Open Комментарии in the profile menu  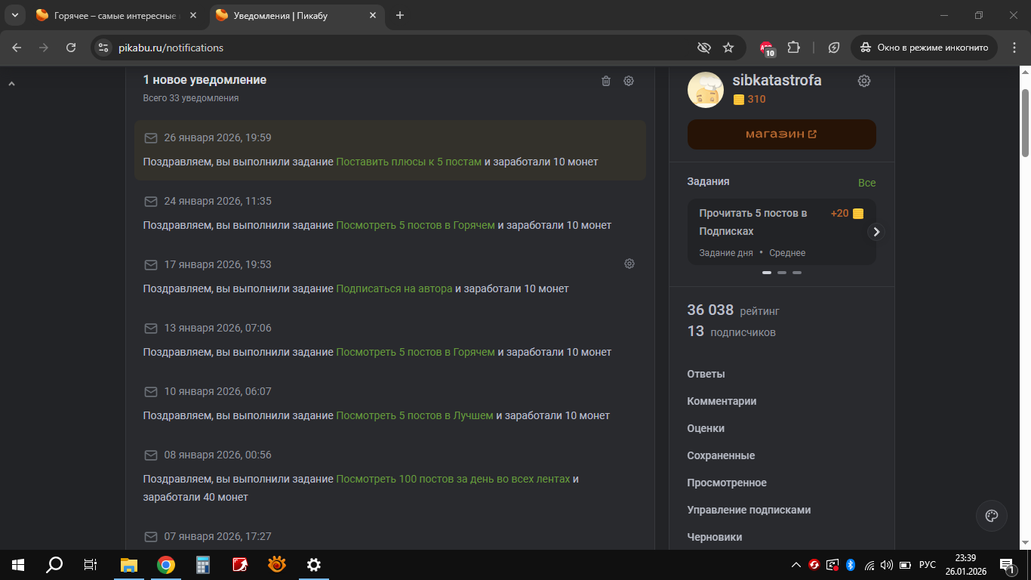(x=722, y=401)
